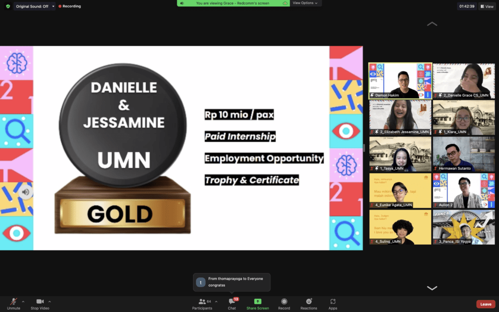Viewport: 499px width, 312px height.
Task: Leave the meeting
Action: point(485,304)
